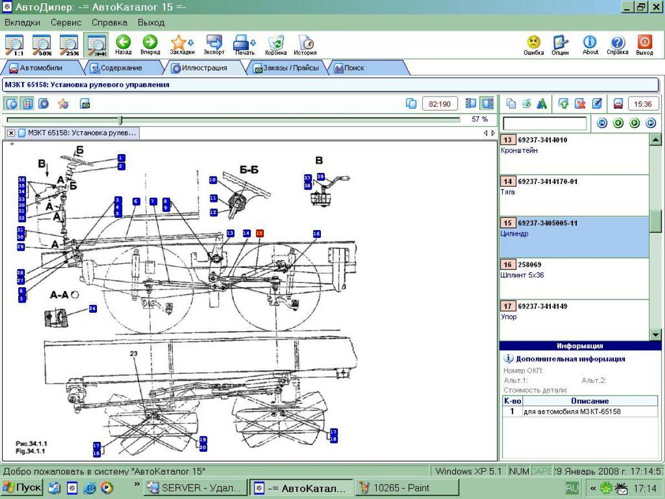Switch to the Содержание tab
Viewport: 665px width, 499px height.
(x=121, y=68)
